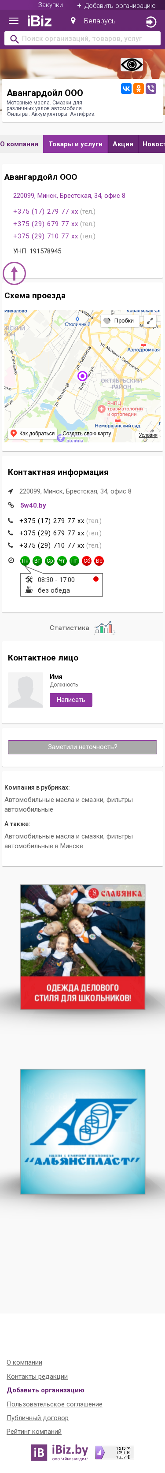
Task: Open the 5w40.by website link
Action: coord(33,505)
